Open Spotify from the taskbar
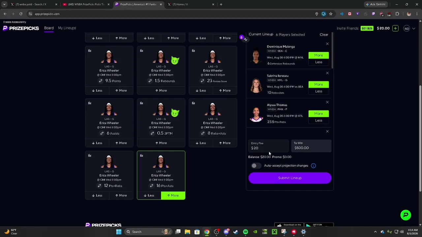Screen dimensions: 422x237 (245, 232)
